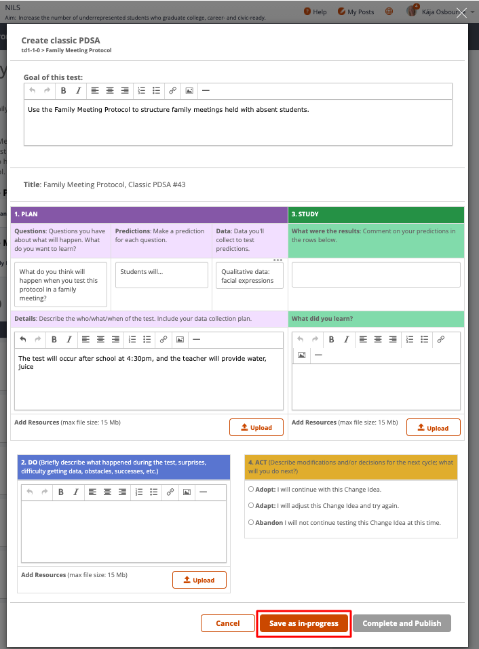
Task: Click Italic in Goal of this test toolbar
Action: click(78, 91)
